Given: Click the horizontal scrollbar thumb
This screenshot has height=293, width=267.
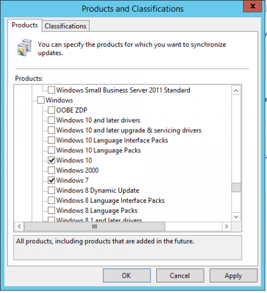Looking at the screenshot, I should click(94, 227).
